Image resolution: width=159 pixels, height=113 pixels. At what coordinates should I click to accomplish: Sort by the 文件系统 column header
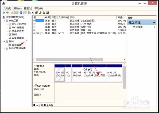pos(63,17)
